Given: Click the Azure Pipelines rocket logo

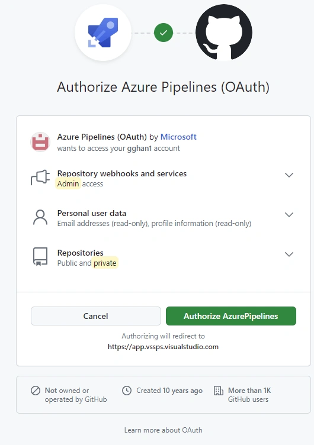Looking at the screenshot, I should tap(103, 33).
